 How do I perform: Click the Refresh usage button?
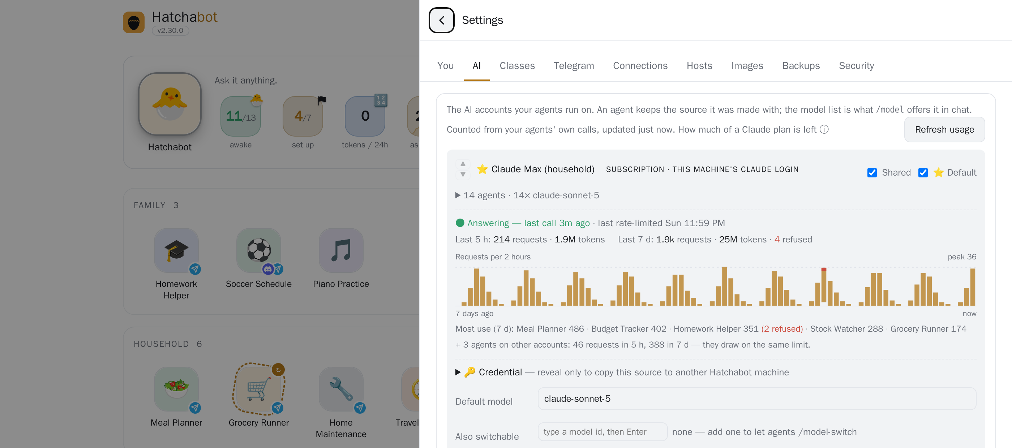[x=944, y=130]
